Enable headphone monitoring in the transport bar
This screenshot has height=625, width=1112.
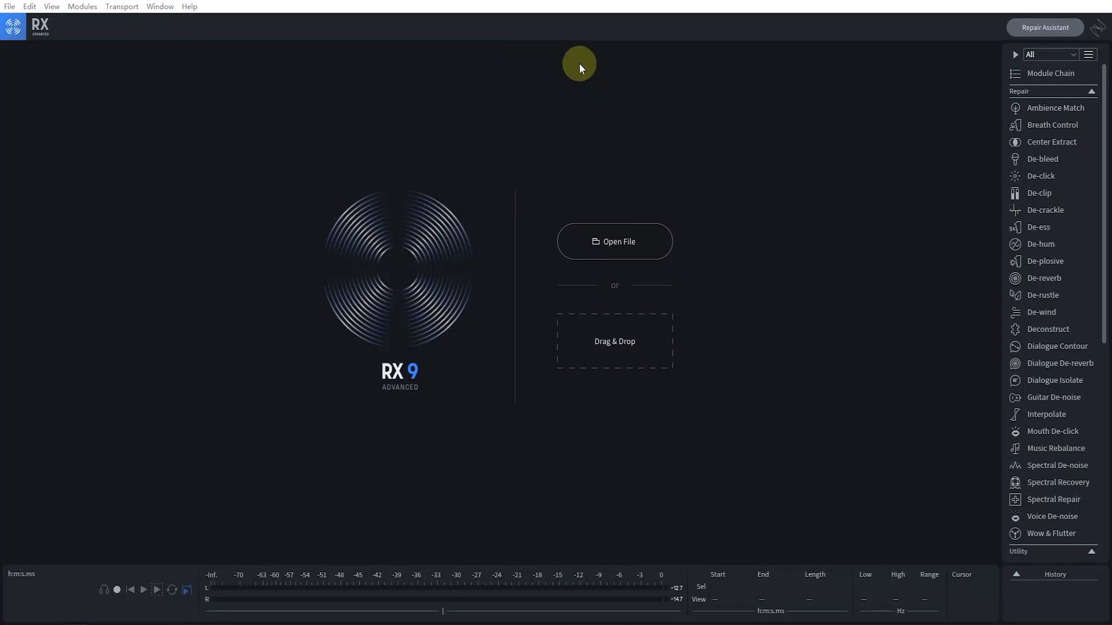104,589
